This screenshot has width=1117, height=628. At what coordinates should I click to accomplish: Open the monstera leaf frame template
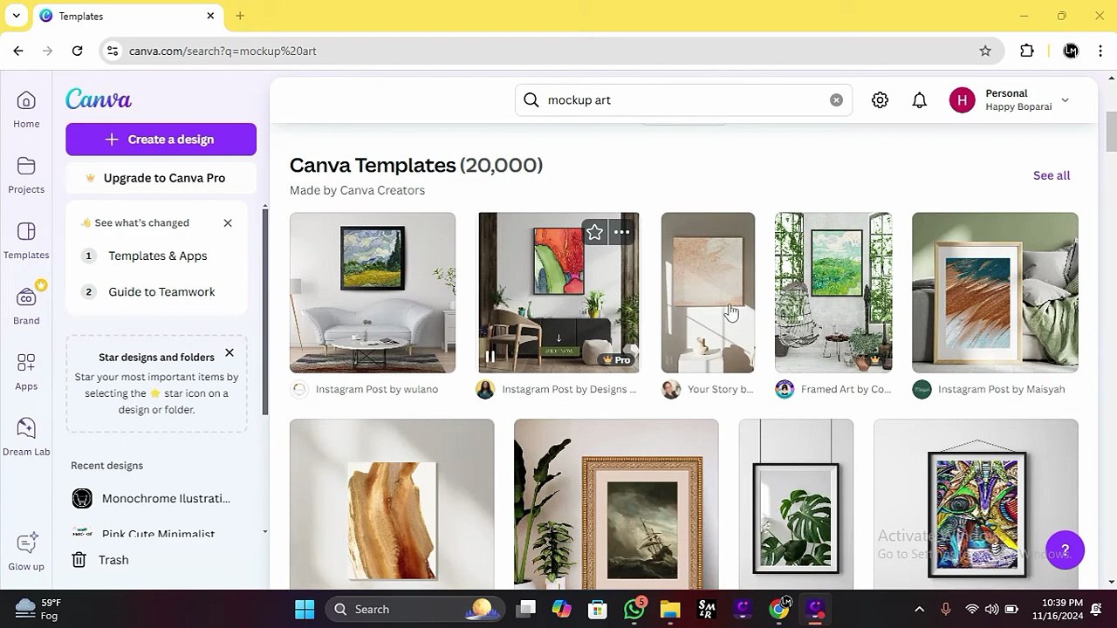pos(796,504)
